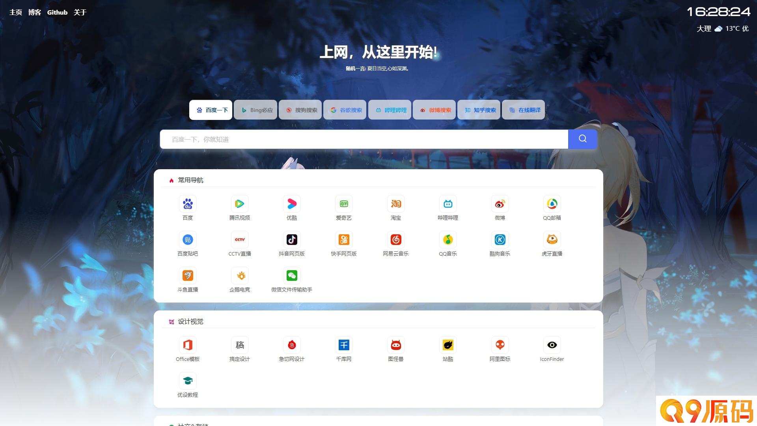Open the QQ Mail (QQ邮箱) icon
The height and width of the screenshot is (426, 757).
click(x=552, y=204)
